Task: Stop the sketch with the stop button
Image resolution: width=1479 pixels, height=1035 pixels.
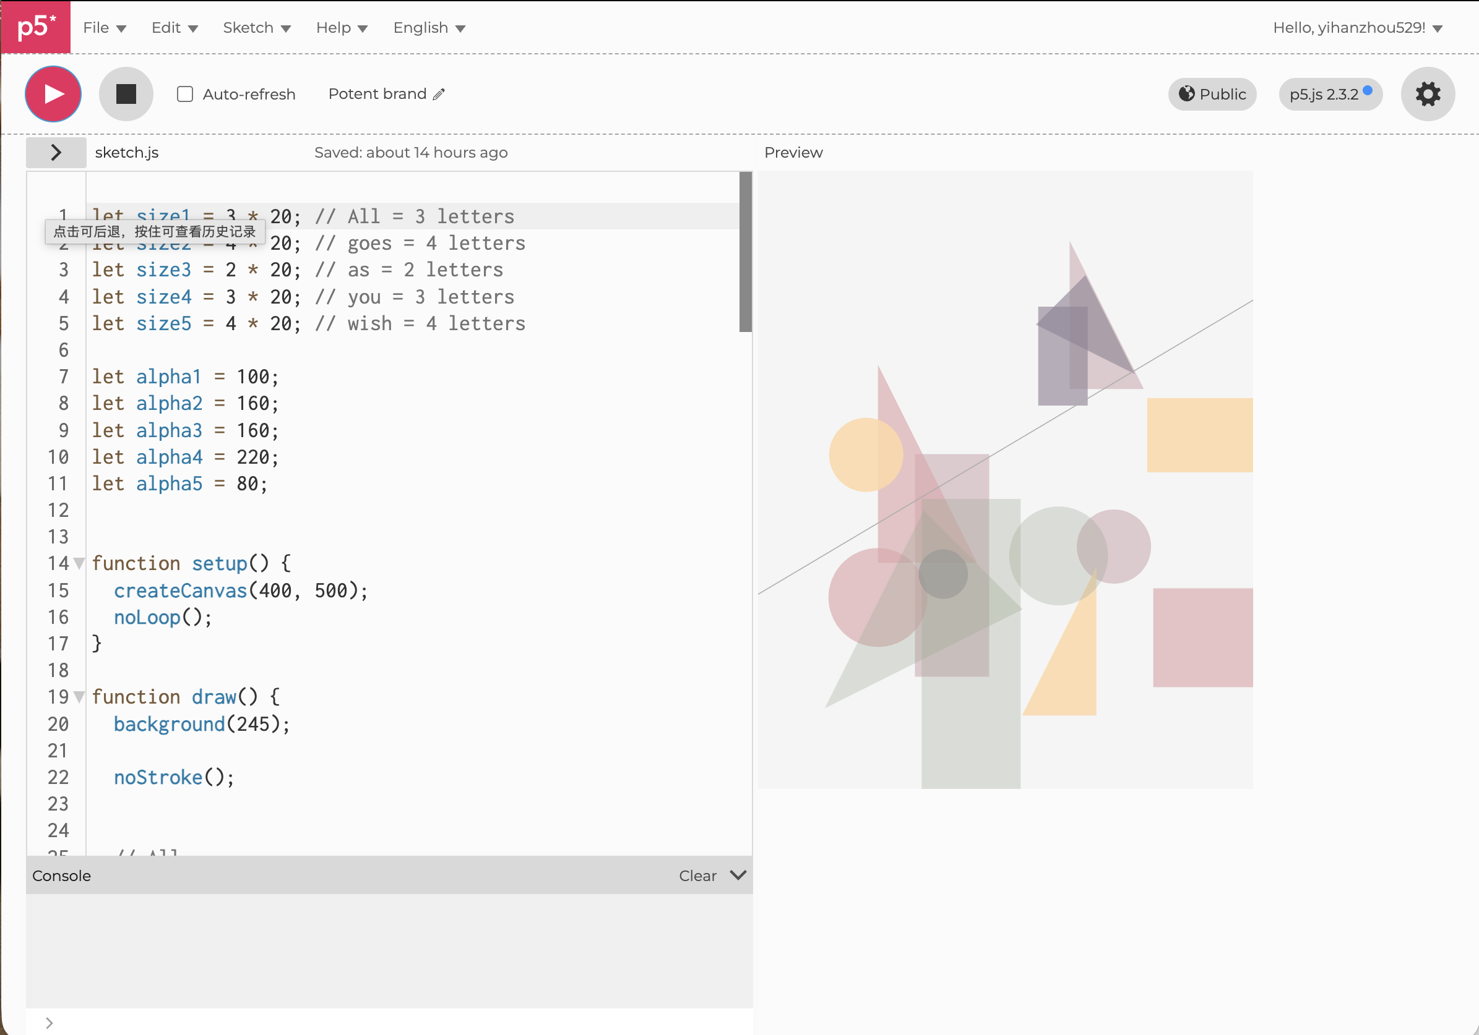Action: coord(126,94)
